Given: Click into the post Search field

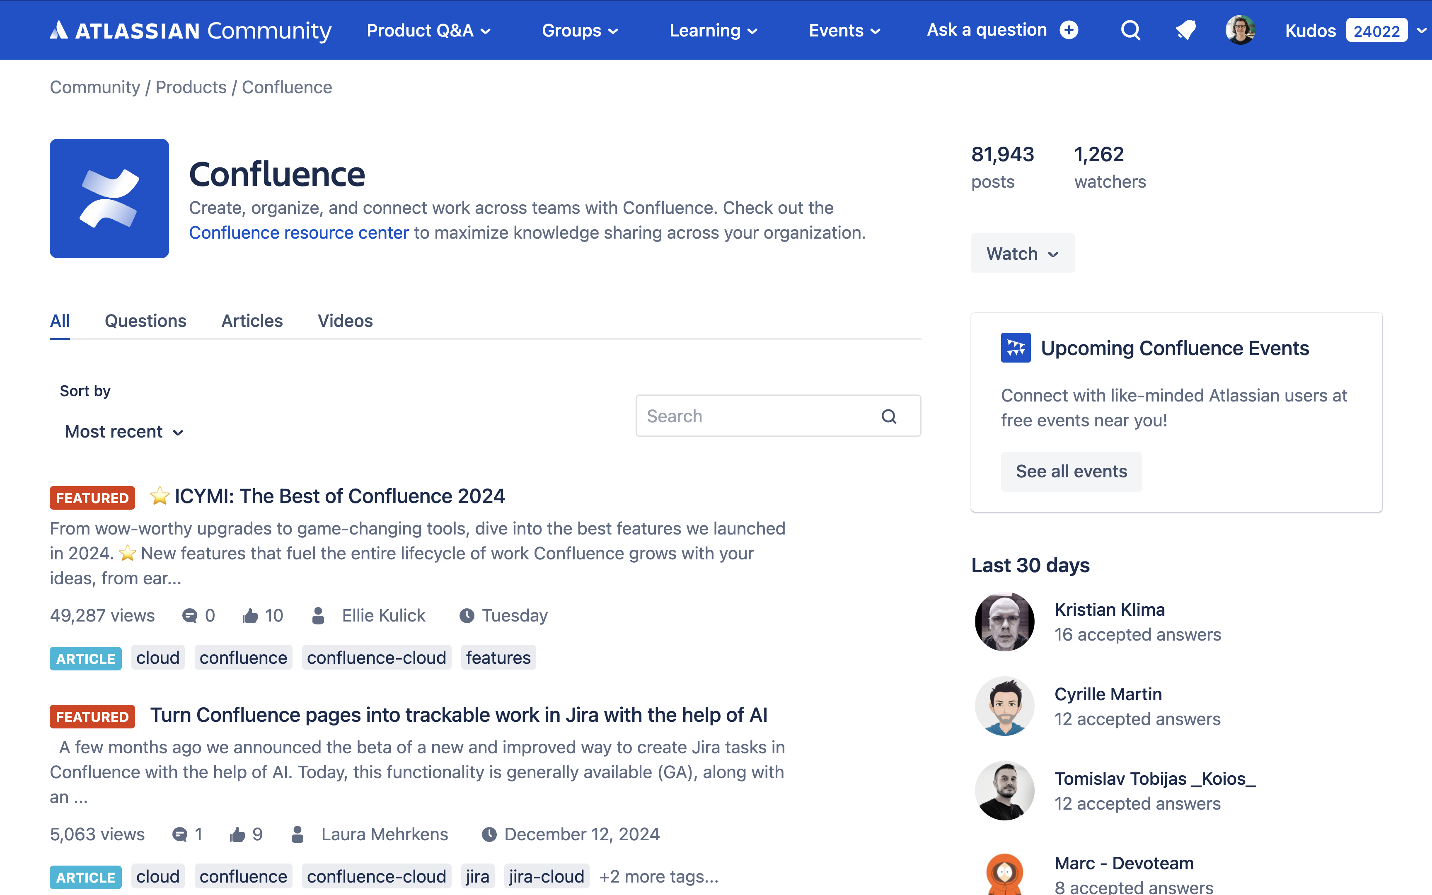Looking at the screenshot, I should tap(778, 416).
